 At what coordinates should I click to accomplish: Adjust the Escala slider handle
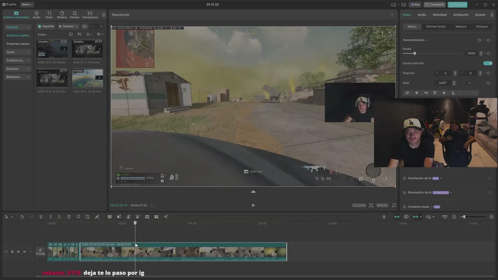pyautogui.click(x=415, y=53)
